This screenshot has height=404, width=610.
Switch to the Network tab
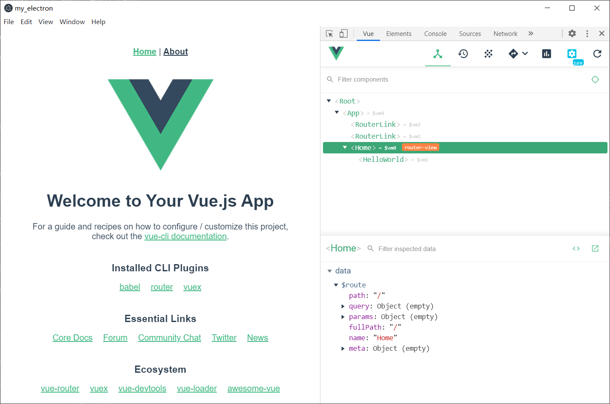coord(506,34)
